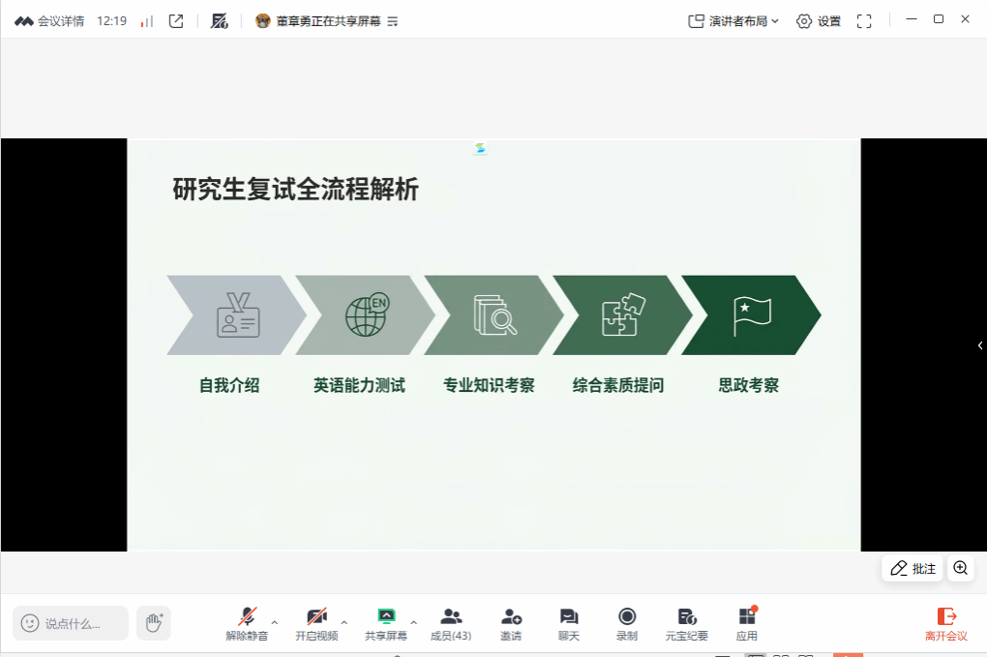
Task: Toggle fullscreen mode icon in top bar
Action: pos(864,21)
